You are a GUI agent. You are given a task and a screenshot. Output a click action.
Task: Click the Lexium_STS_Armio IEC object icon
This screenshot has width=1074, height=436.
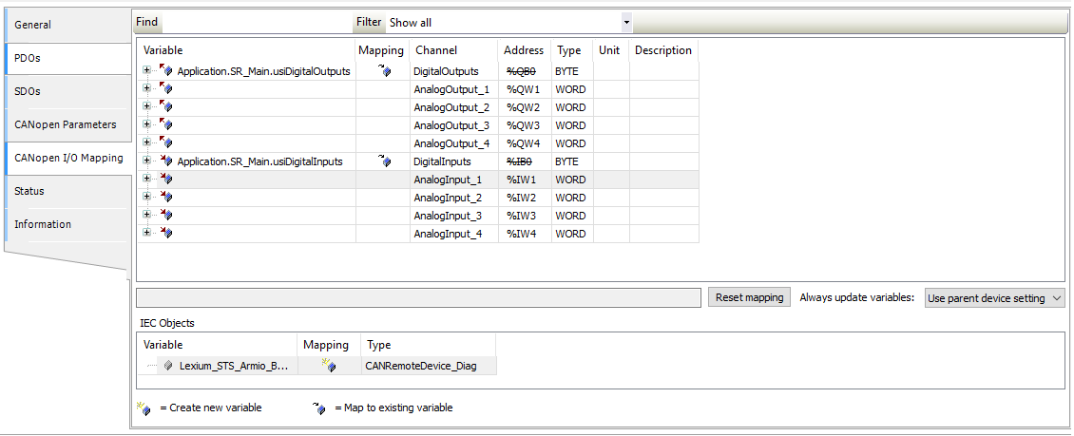(x=168, y=366)
